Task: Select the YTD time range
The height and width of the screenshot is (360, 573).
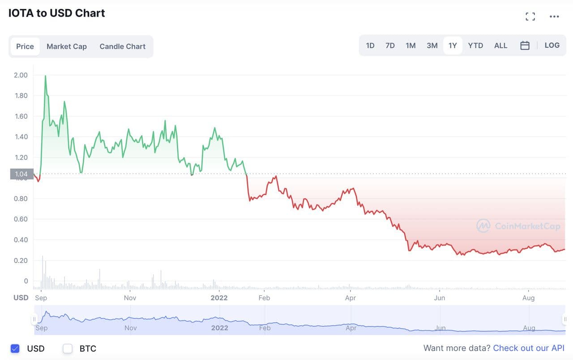Action: (x=475, y=46)
